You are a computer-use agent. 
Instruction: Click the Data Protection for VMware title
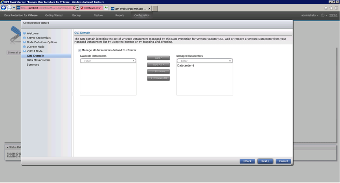coord(21,15)
